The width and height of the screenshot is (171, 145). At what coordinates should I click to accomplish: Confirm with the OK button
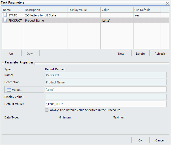click(140, 140)
